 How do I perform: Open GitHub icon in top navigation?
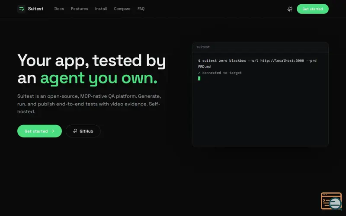click(290, 9)
